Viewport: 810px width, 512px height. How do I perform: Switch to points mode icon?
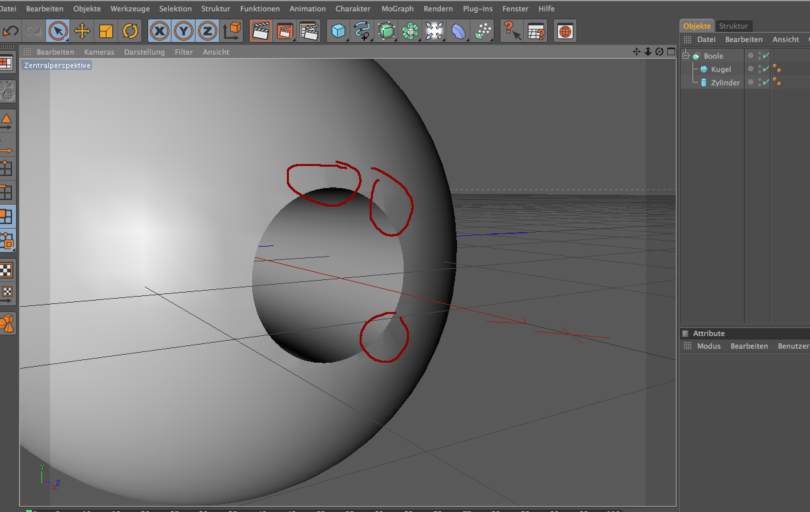click(7, 168)
